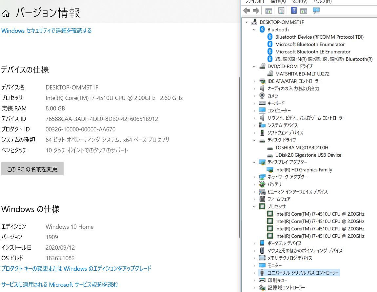
Task: Click the 記憶域コントローラー icon
Action: tap(262, 287)
